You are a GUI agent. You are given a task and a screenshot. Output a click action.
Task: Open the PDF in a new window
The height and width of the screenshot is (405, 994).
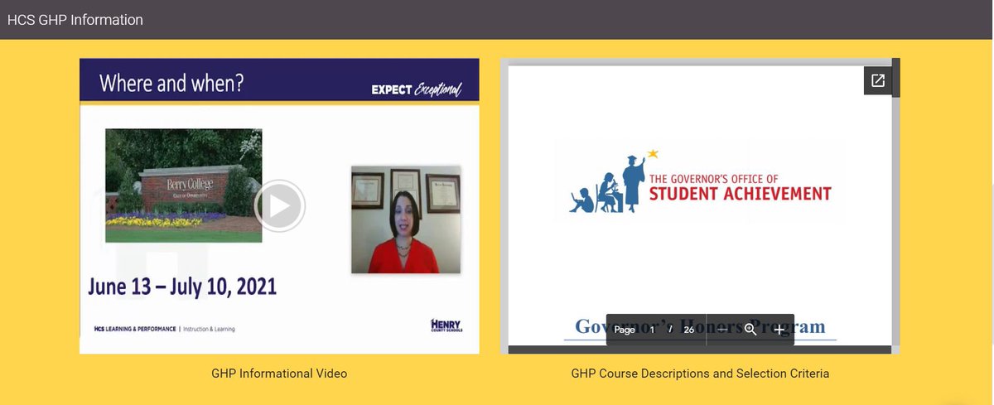coord(877,80)
